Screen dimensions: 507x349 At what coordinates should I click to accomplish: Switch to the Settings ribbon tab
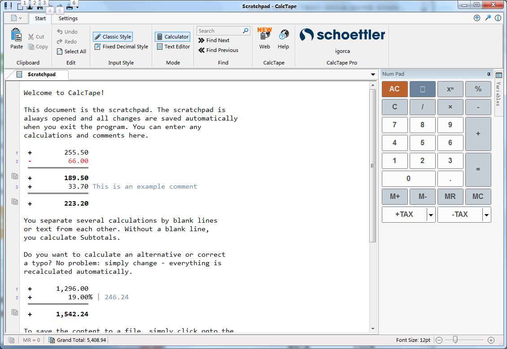click(68, 19)
